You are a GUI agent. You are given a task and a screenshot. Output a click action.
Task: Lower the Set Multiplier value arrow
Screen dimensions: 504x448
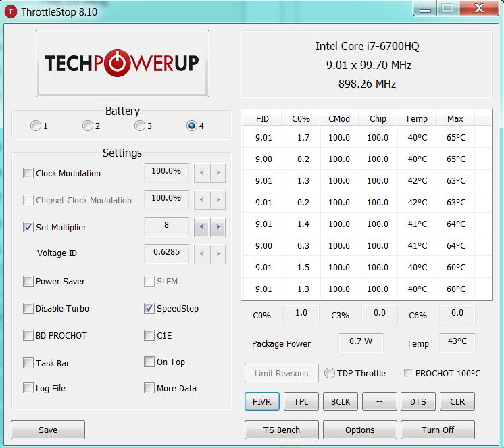tap(201, 227)
